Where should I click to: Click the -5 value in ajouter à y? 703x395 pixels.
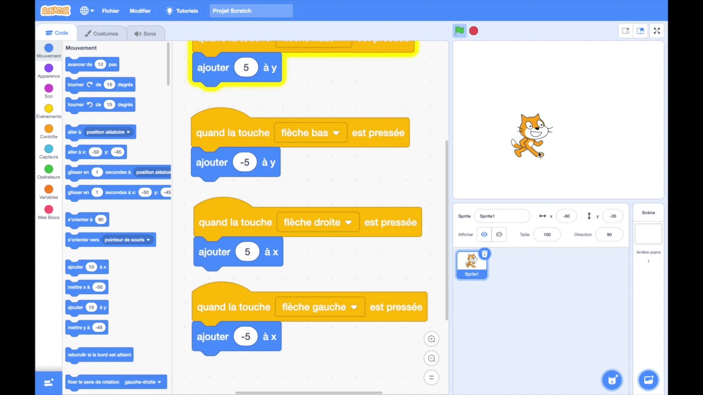(x=245, y=162)
